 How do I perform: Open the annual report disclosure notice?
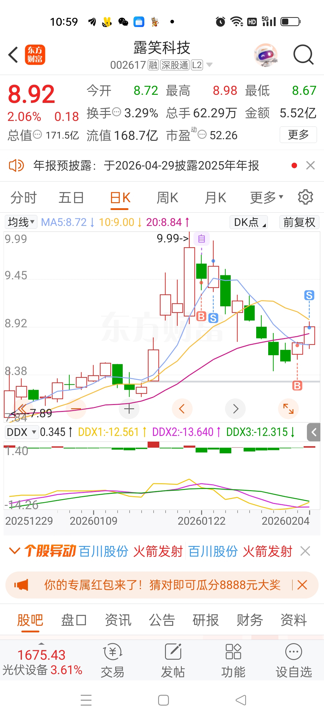click(146, 165)
